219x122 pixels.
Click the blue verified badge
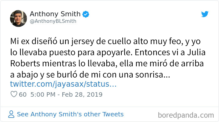click(86, 14)
